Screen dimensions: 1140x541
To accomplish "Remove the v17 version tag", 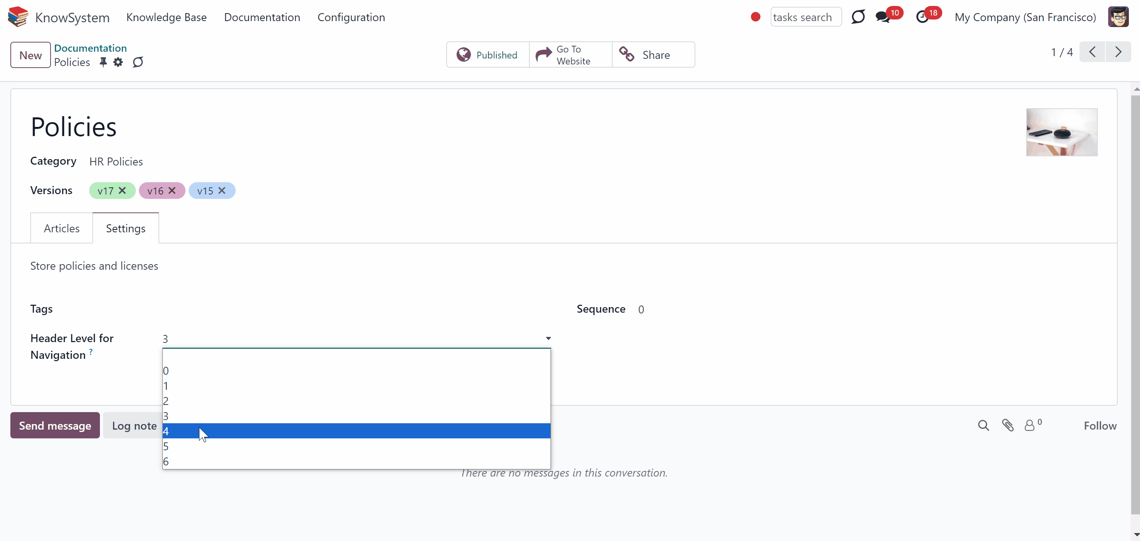I will click(123, 190).
